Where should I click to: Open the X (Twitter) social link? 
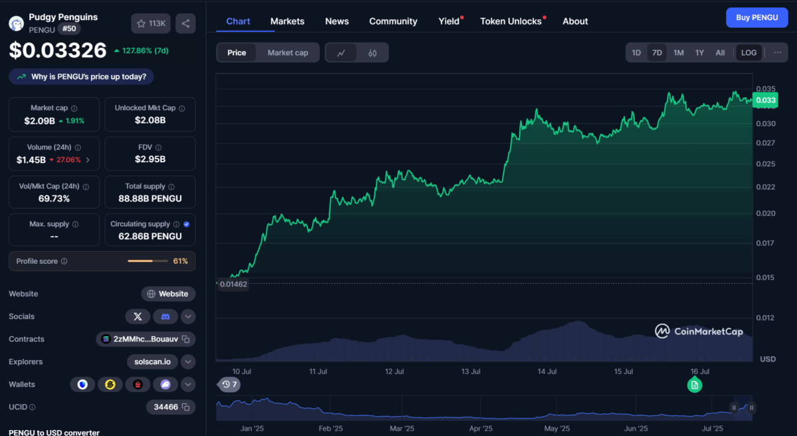pyautogui.click(x=137, y=316)
